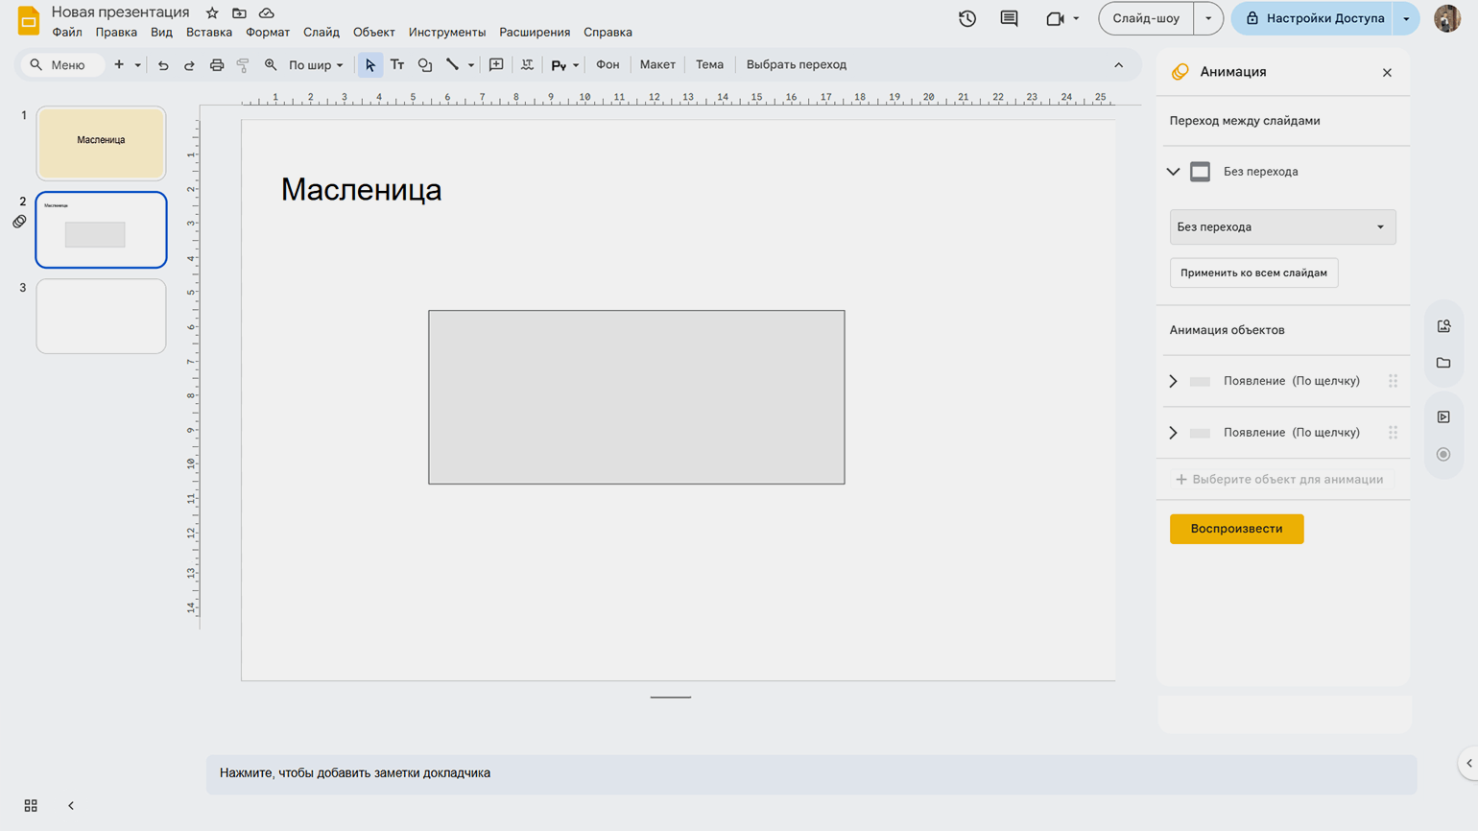Click the 'Воспроизвести' button

tap(1236, 529)
